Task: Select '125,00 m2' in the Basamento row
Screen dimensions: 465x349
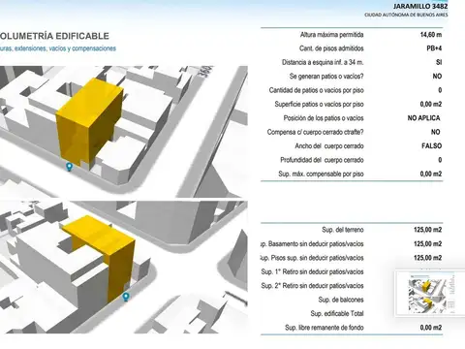Action: pos(428,243)
